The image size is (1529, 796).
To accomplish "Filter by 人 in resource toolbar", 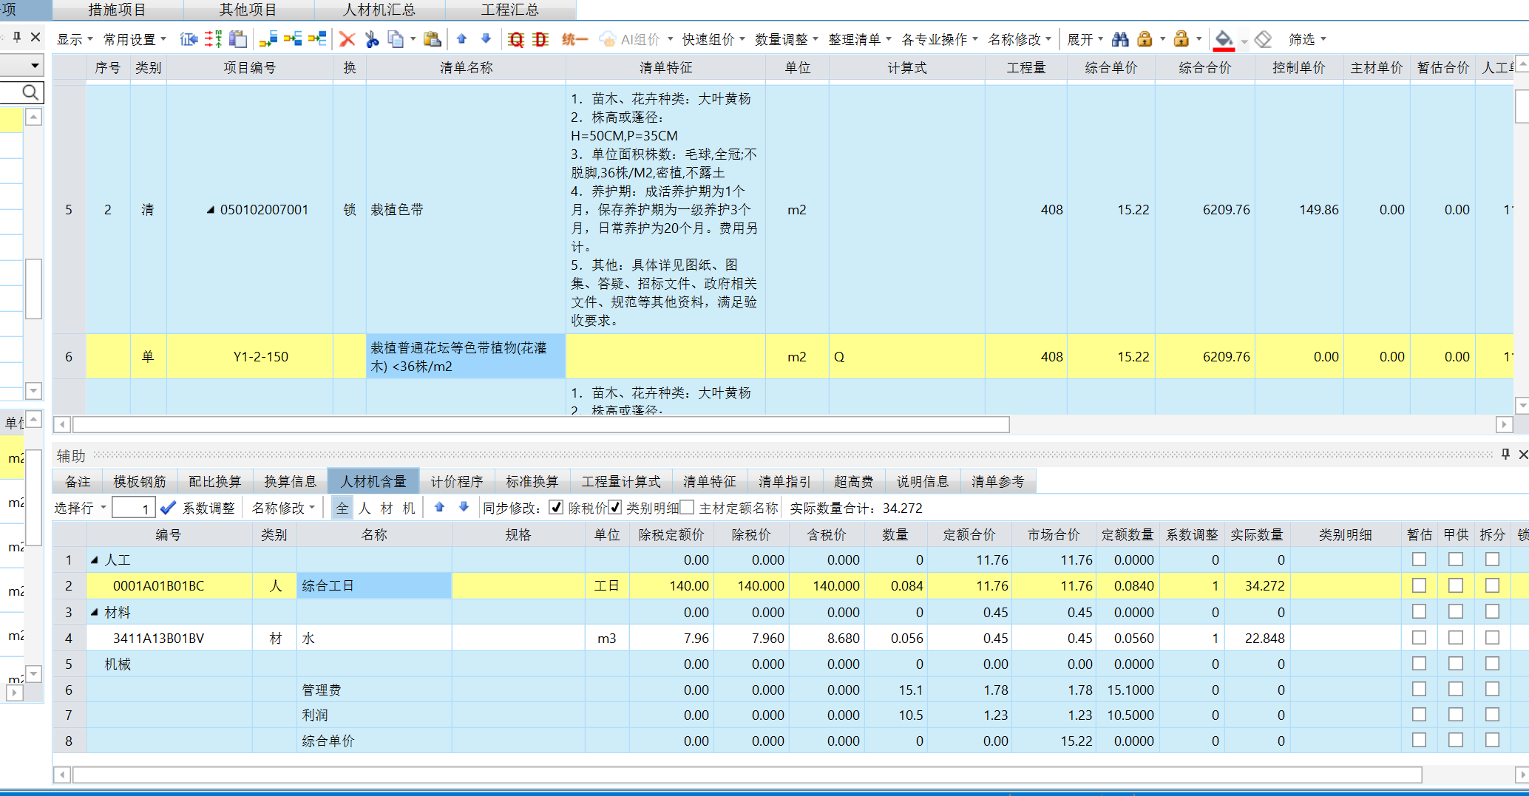I will pyautogui.click(x=365, y=508).
